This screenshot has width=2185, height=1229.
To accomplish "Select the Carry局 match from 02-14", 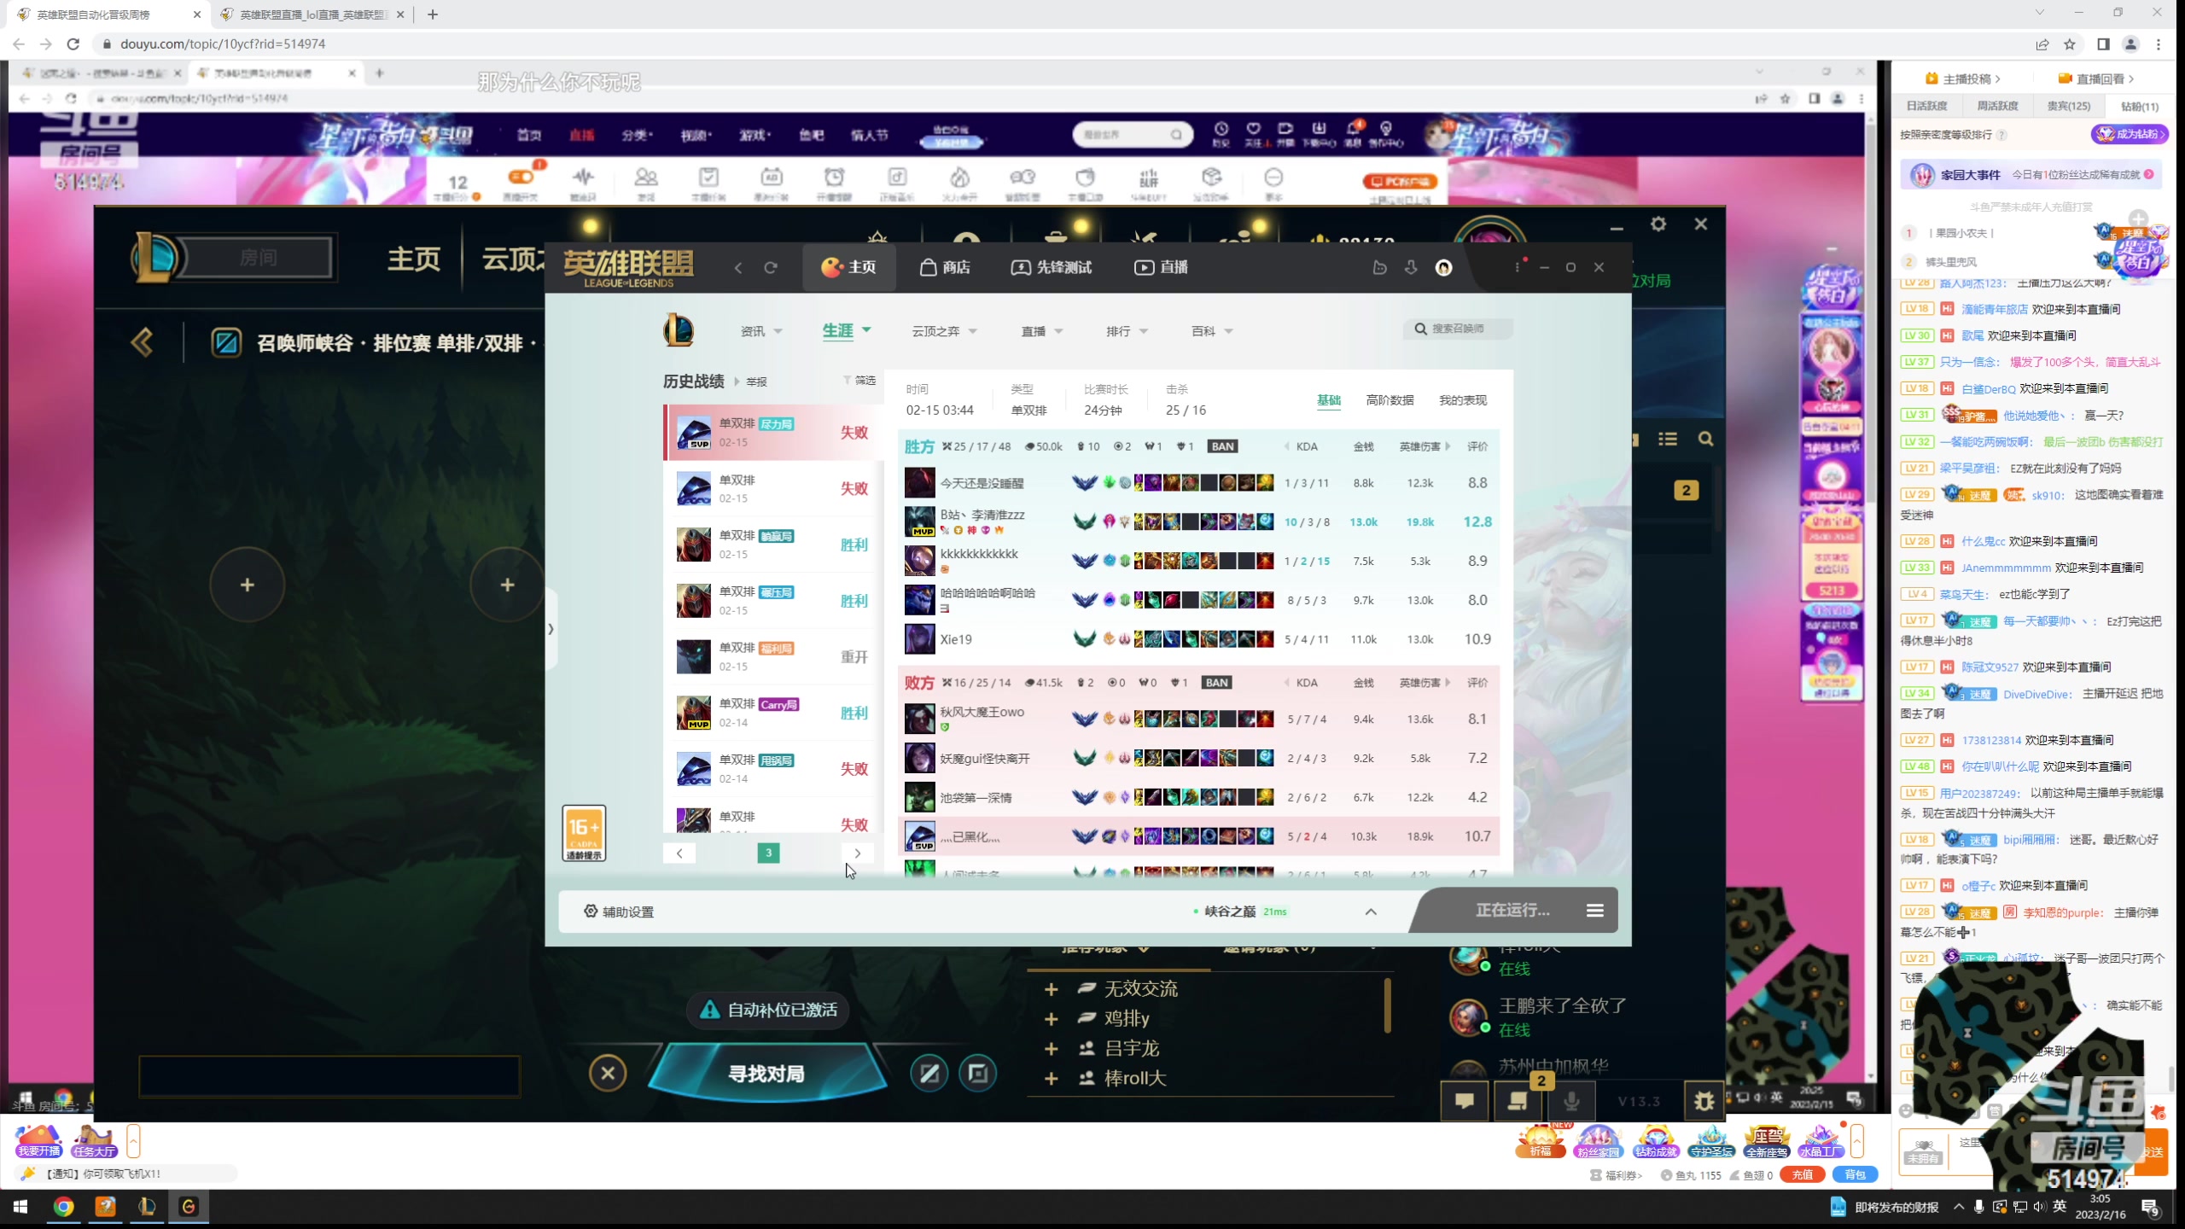I will pos(772,713).
